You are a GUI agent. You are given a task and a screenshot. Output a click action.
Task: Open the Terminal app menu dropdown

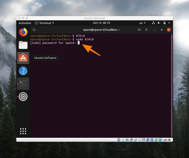44,23
